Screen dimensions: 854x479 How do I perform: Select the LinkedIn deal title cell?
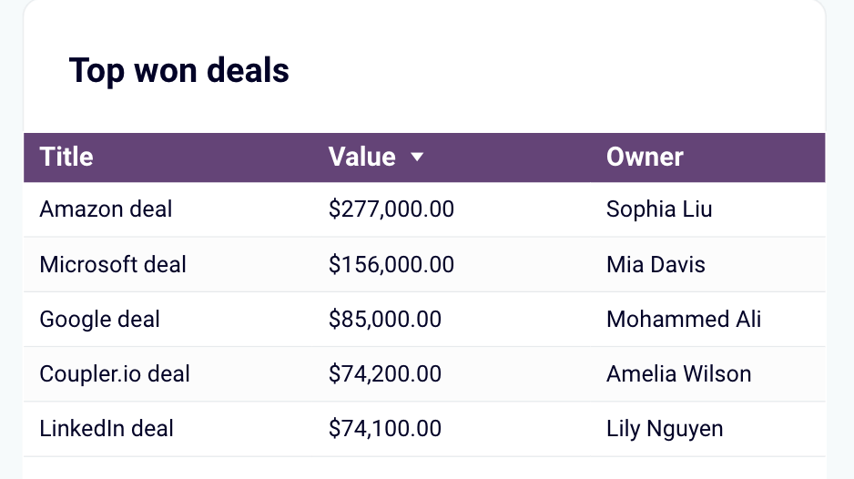click(107, 428)
